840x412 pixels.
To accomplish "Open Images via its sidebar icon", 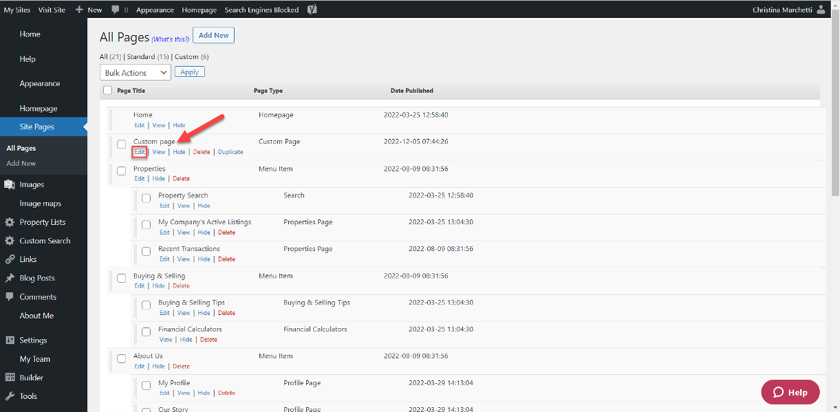I will 10,185.
